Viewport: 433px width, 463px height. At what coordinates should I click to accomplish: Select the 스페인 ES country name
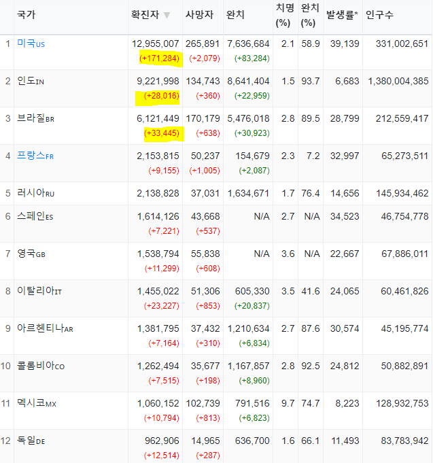click(35, 216)
